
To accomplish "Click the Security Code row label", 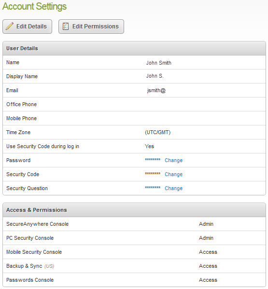I will click(x=23, y=174).
